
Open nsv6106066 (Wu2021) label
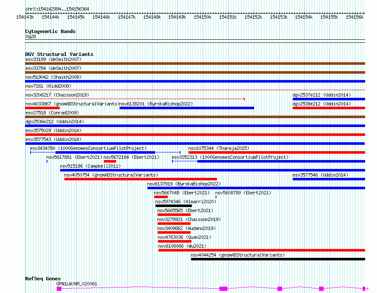click(x=182, y=246)
